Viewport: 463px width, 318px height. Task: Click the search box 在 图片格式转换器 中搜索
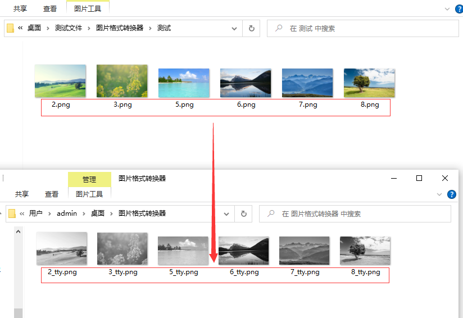pos(355,213)
